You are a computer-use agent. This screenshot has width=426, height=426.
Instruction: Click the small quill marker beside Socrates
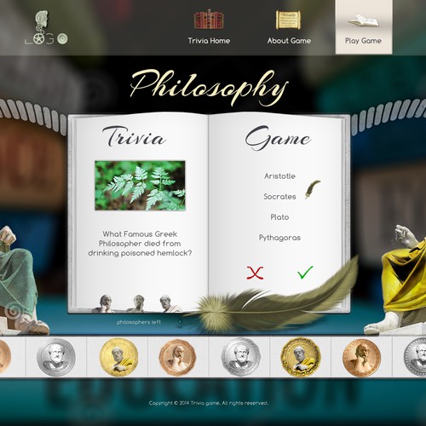[x=312, y=189]
